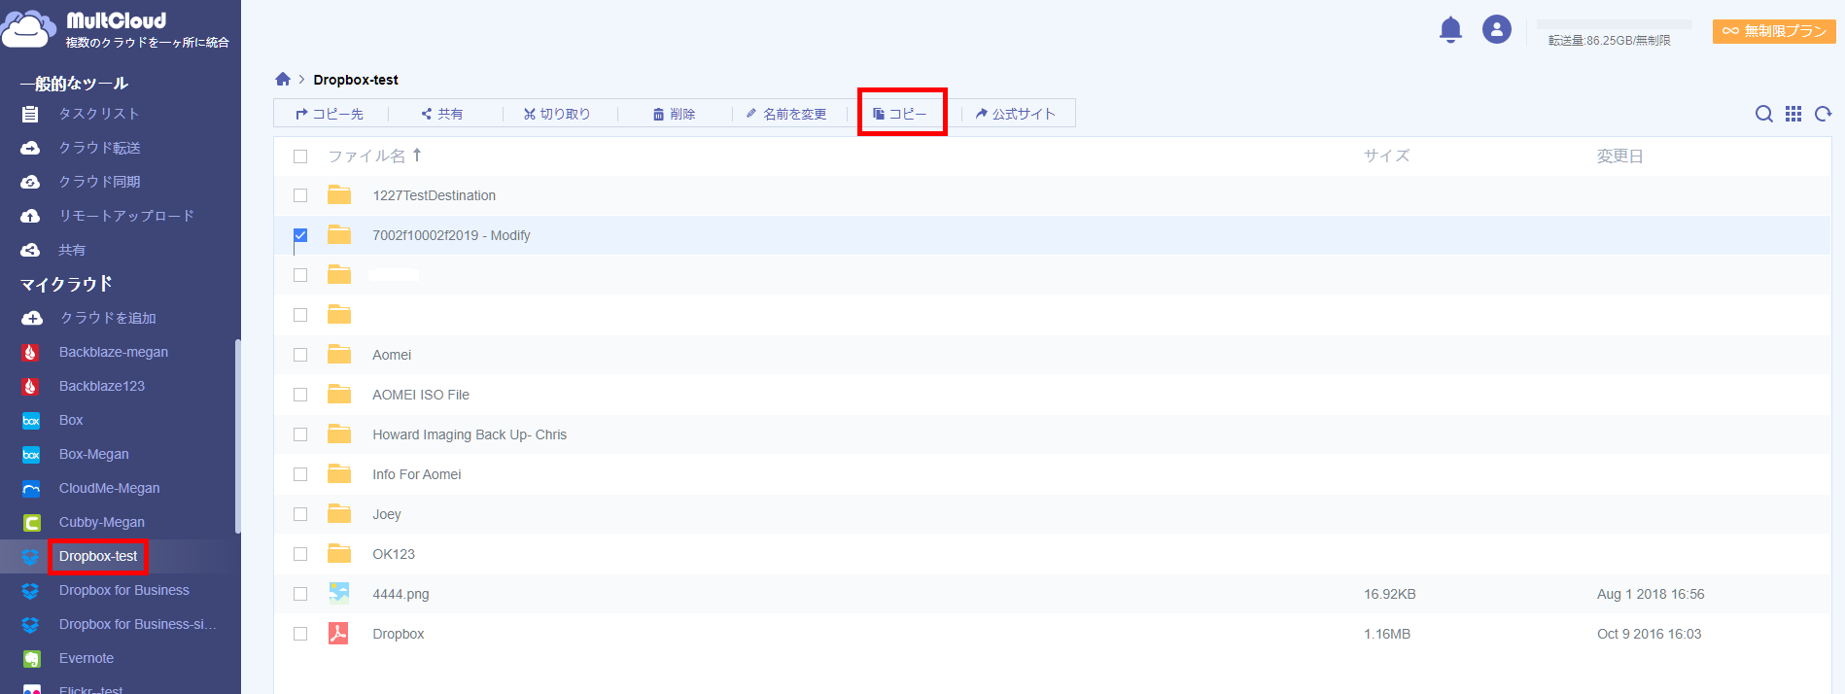1845x694 pixels.
Task: Check the Joey folder checkbox
Action: pyautogui.click(x=300, y=514)
